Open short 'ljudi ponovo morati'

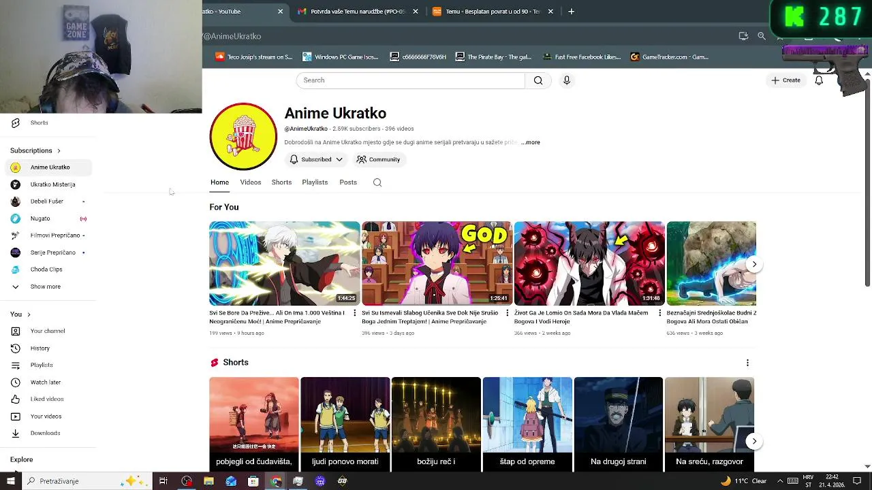click(x=345, y=423)
